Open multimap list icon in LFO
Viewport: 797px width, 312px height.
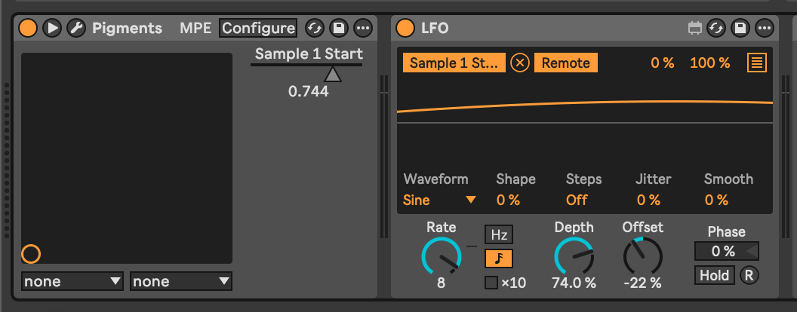coord(757,63)
